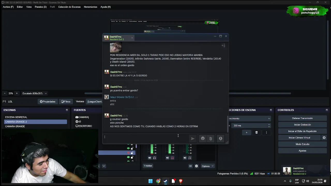The height and width of the screenshot is (186, 331).
Task: Open source Filtros button
Action: coord(66,102)
